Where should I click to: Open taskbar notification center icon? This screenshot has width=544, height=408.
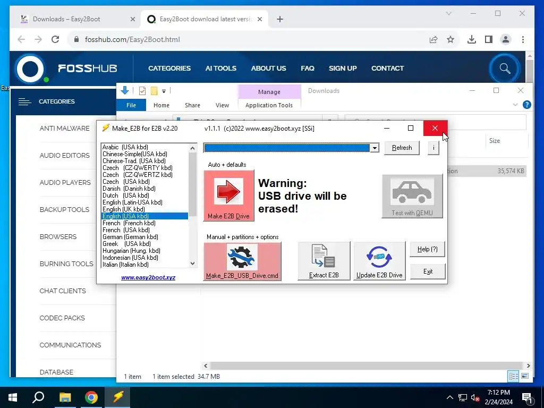click(527, 397)
